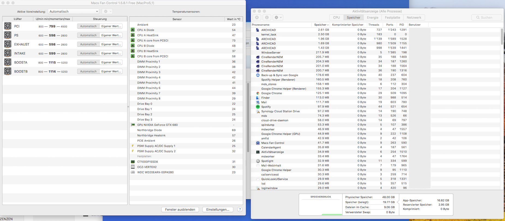Screen dimensions: 505x221
Task: Click the EXHAUST fan icon
Action: pyautogui.click(x=8, y=44)
